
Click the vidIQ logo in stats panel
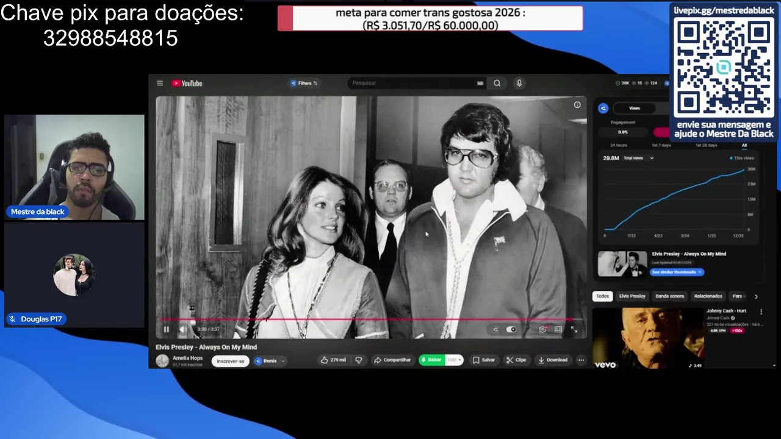pyautogui.click(x=603, y=108)
